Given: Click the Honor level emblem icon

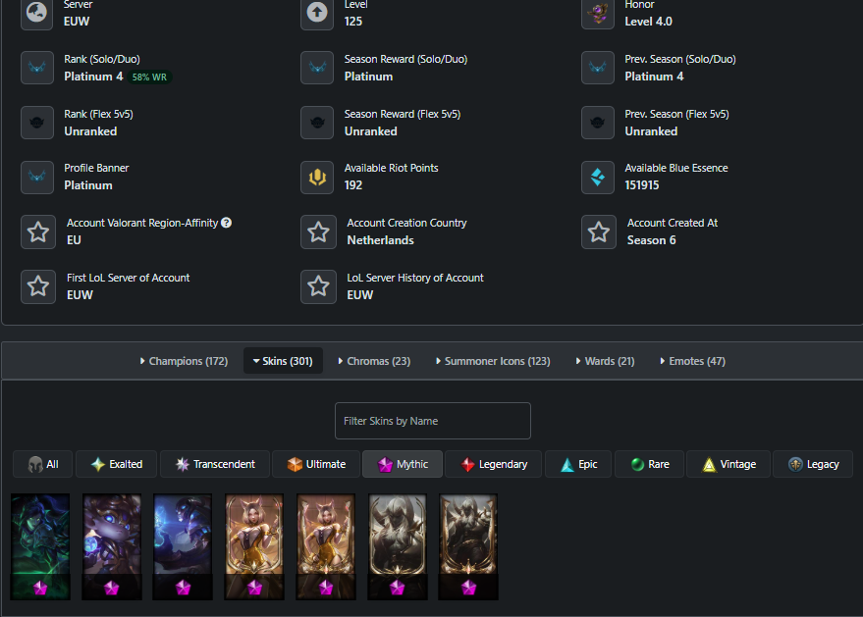Looking at the screenshot, I should (598, 13).
